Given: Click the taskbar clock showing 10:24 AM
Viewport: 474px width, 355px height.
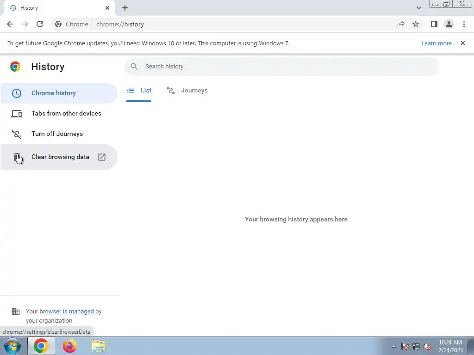Looking at the screenshot, I should [x=450, y=346].
